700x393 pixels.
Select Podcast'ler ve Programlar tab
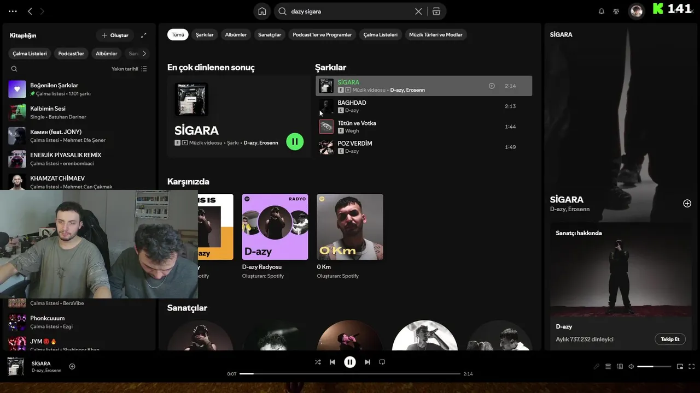(x=322, y=34)
